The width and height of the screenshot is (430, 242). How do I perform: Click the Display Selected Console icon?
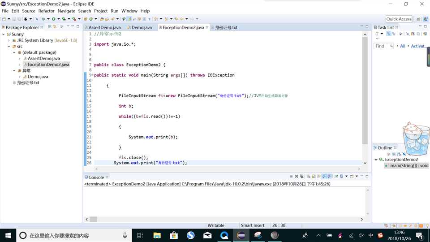(341, 176)
